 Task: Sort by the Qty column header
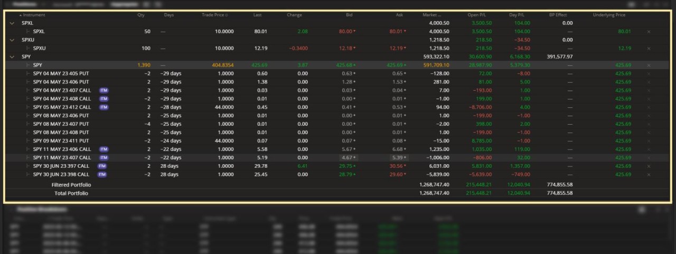[x=141, y=15]
